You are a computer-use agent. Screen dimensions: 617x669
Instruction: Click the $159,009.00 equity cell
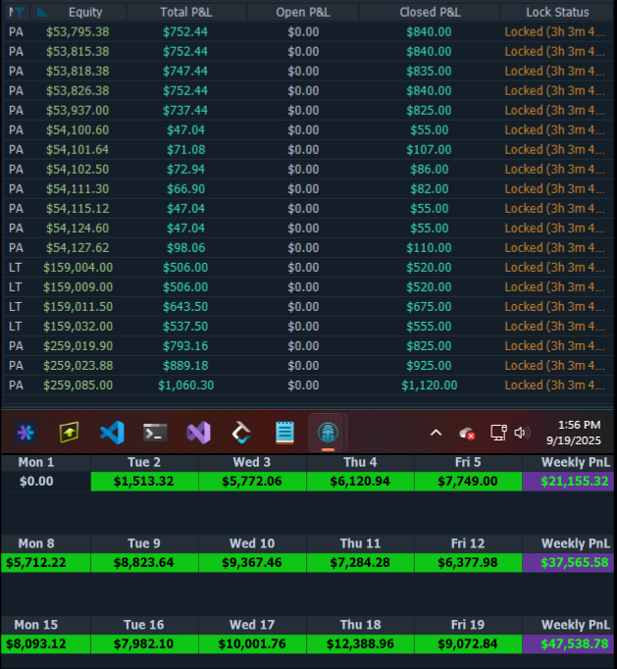click(78, 287)
